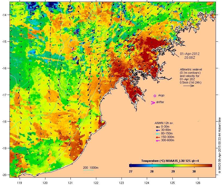Click the '0-30m' depth label
The height and width of the screenshot is (185, 223).
pyautogui.click(x=165, y=127)
